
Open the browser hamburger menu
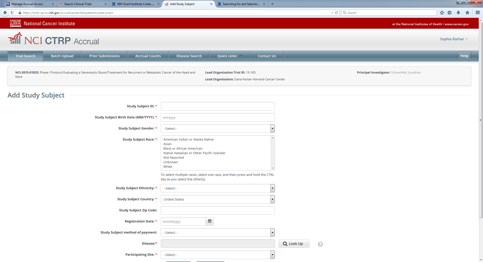pyautogui.click(x=477, y=13)
